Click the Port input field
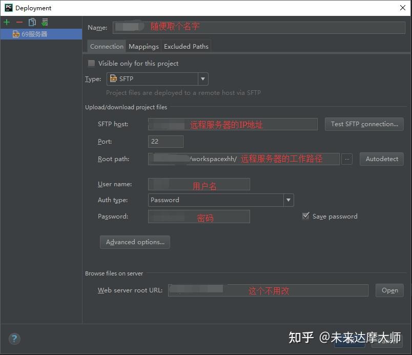Image resolution: width=412 pixels, height=355 pixels. pos(165,142)
